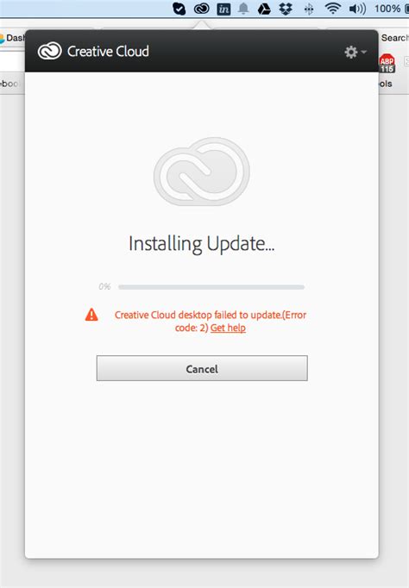Click the large gray cloud logo

pos(202,172)
